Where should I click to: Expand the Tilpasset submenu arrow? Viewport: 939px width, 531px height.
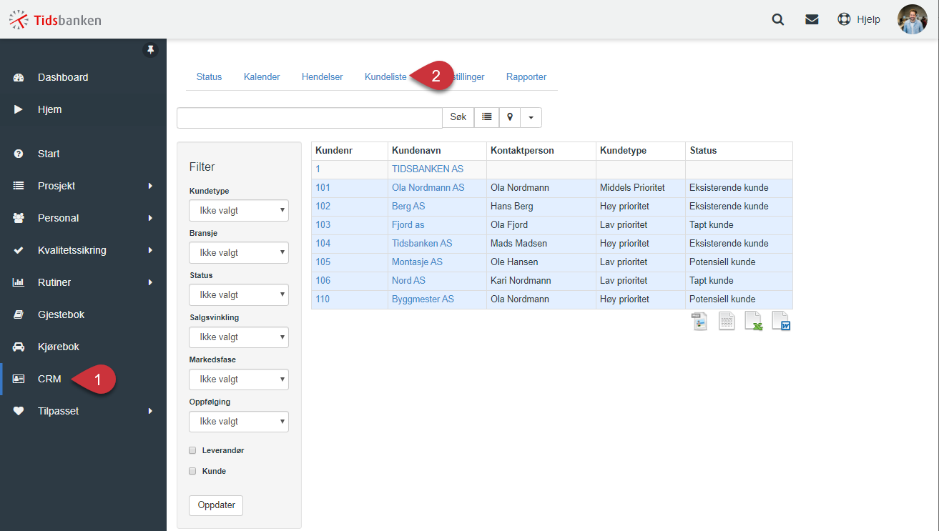tap(150, 411)
